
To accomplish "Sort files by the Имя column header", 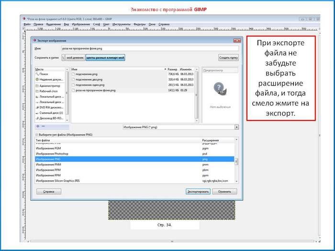I will point(119,69).
